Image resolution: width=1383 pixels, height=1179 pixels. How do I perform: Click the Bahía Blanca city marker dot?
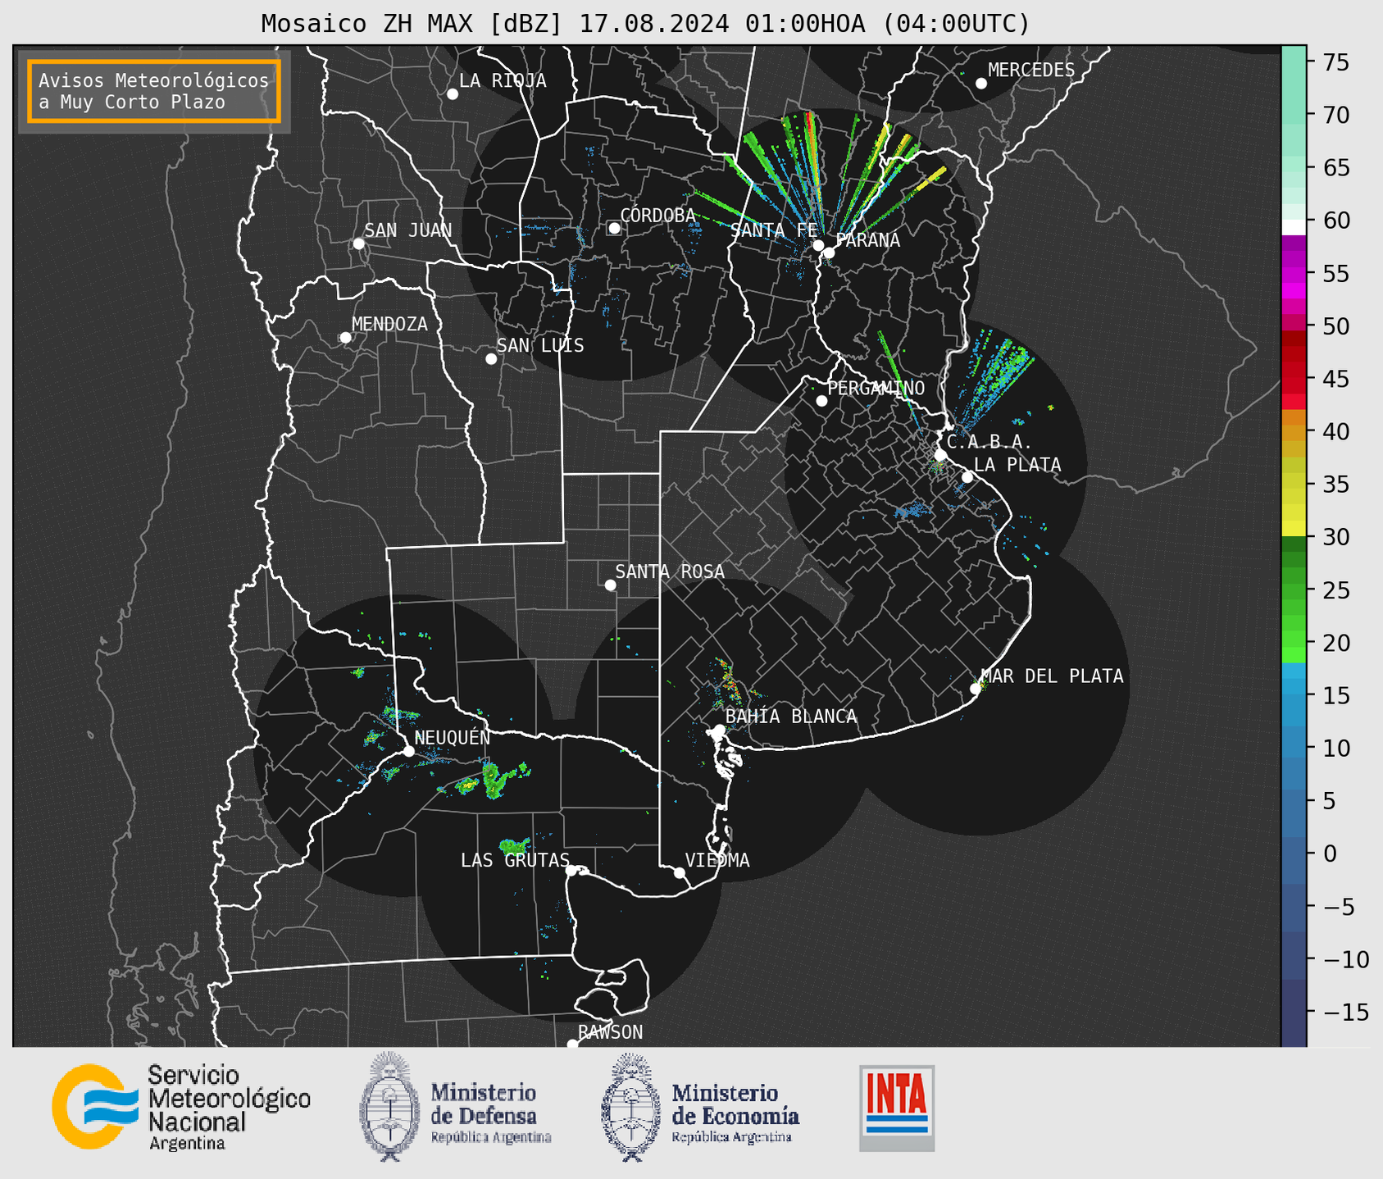pyautogui.click(x=719, y=730)
